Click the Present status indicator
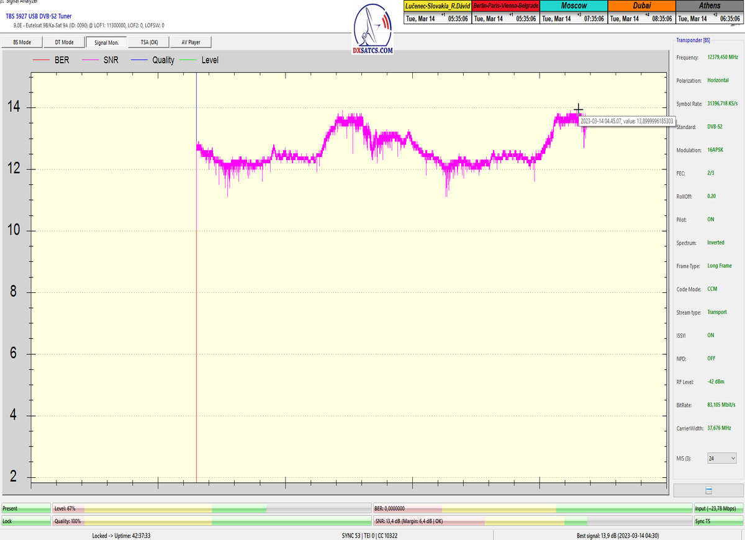This screenshot has height=540, width=745. 26,508
